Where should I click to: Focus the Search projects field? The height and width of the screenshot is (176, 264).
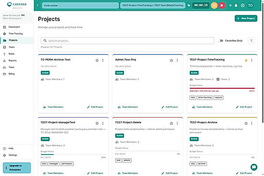127,41
